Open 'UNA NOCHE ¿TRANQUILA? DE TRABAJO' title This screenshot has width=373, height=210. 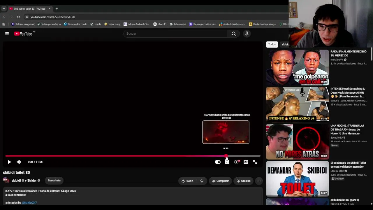pos(347,129)
